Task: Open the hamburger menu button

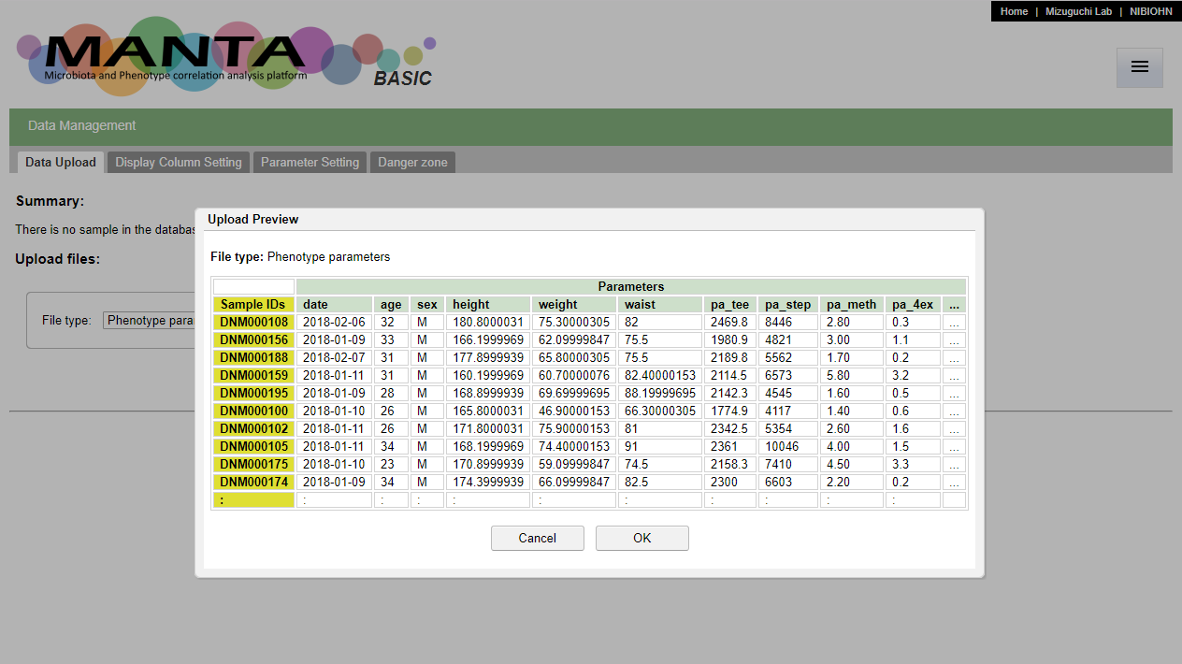Action: (x=1139, y=67)
